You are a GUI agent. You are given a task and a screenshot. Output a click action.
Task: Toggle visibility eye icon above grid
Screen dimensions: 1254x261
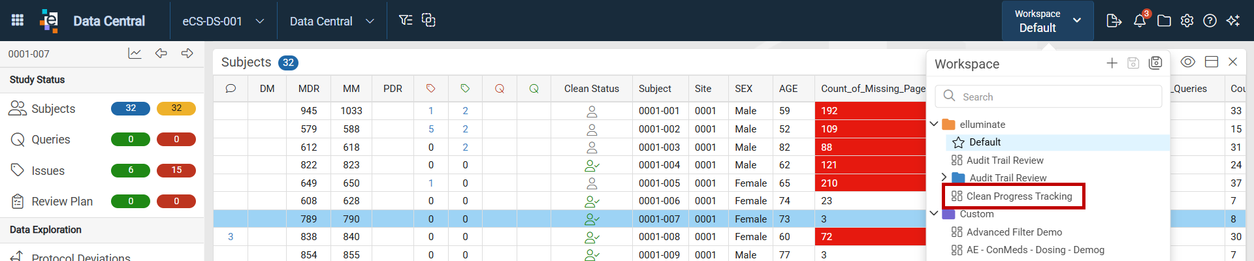coord(1188,61)
